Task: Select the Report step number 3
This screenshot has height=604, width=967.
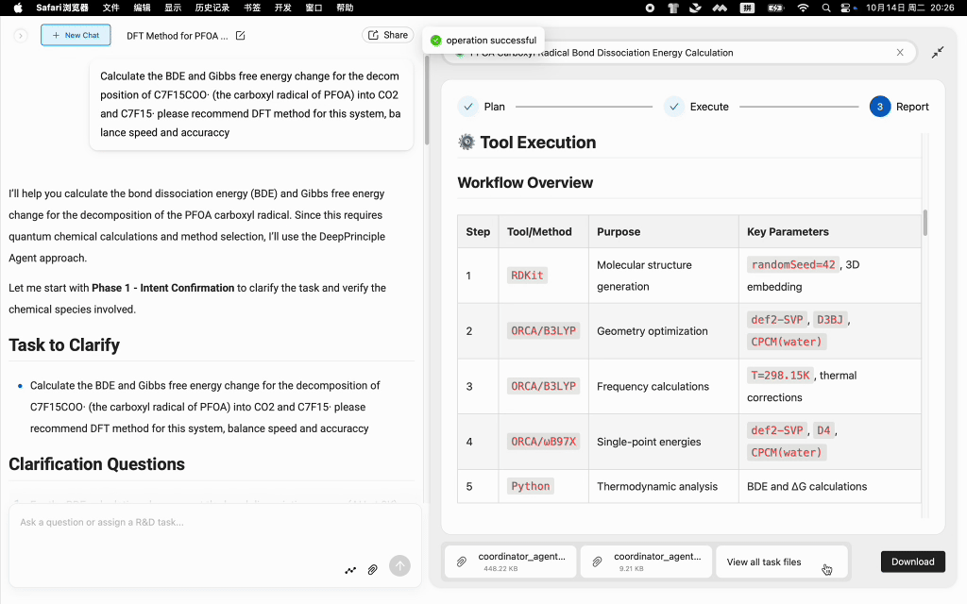Action: [880, 107]
